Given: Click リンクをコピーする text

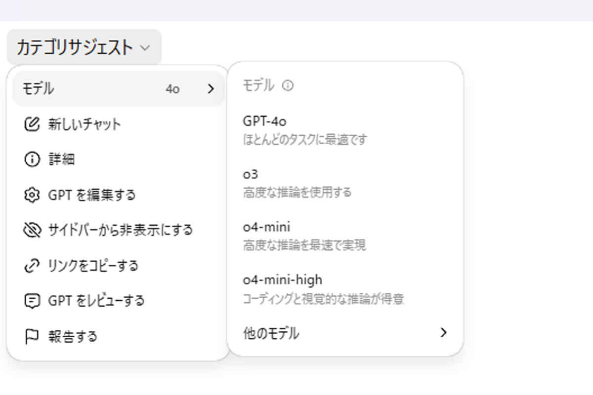Looking at the screenshot, I should click(x=93, y=266).
